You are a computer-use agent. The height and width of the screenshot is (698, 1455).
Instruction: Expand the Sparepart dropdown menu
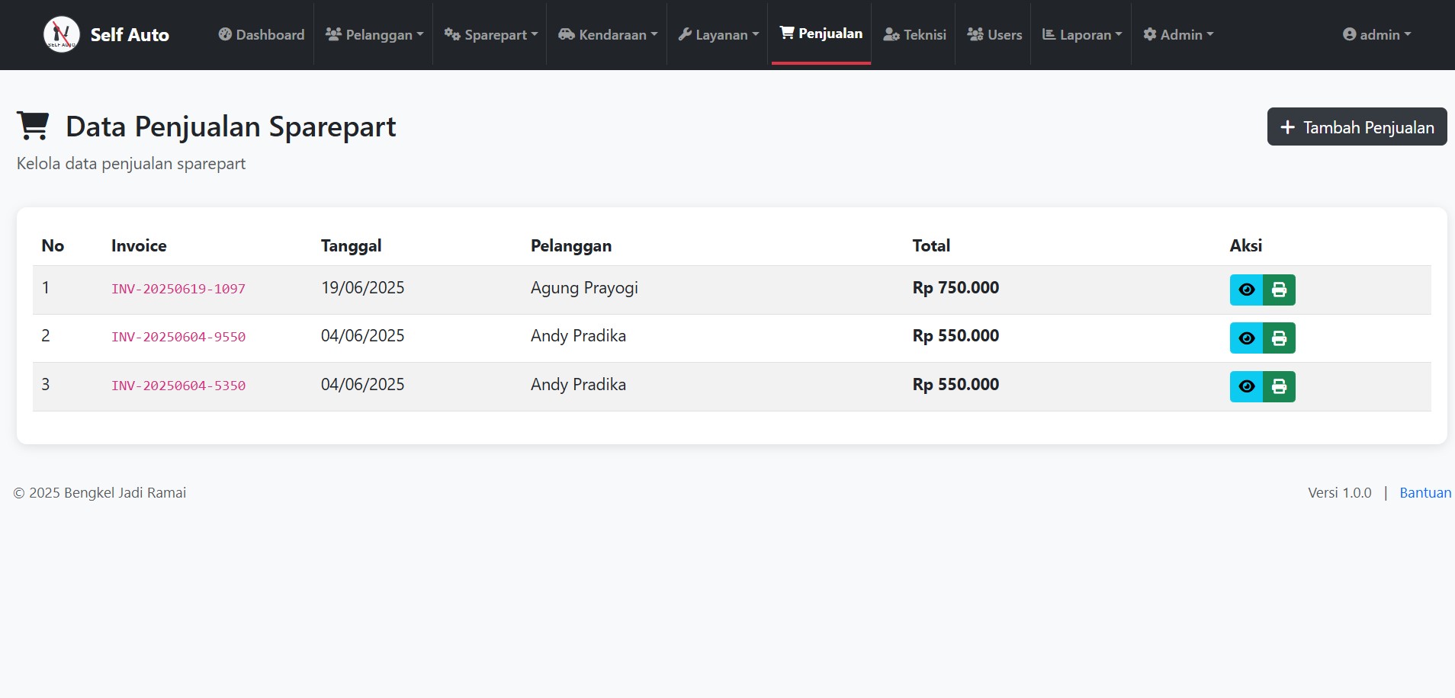coord(491,34)
